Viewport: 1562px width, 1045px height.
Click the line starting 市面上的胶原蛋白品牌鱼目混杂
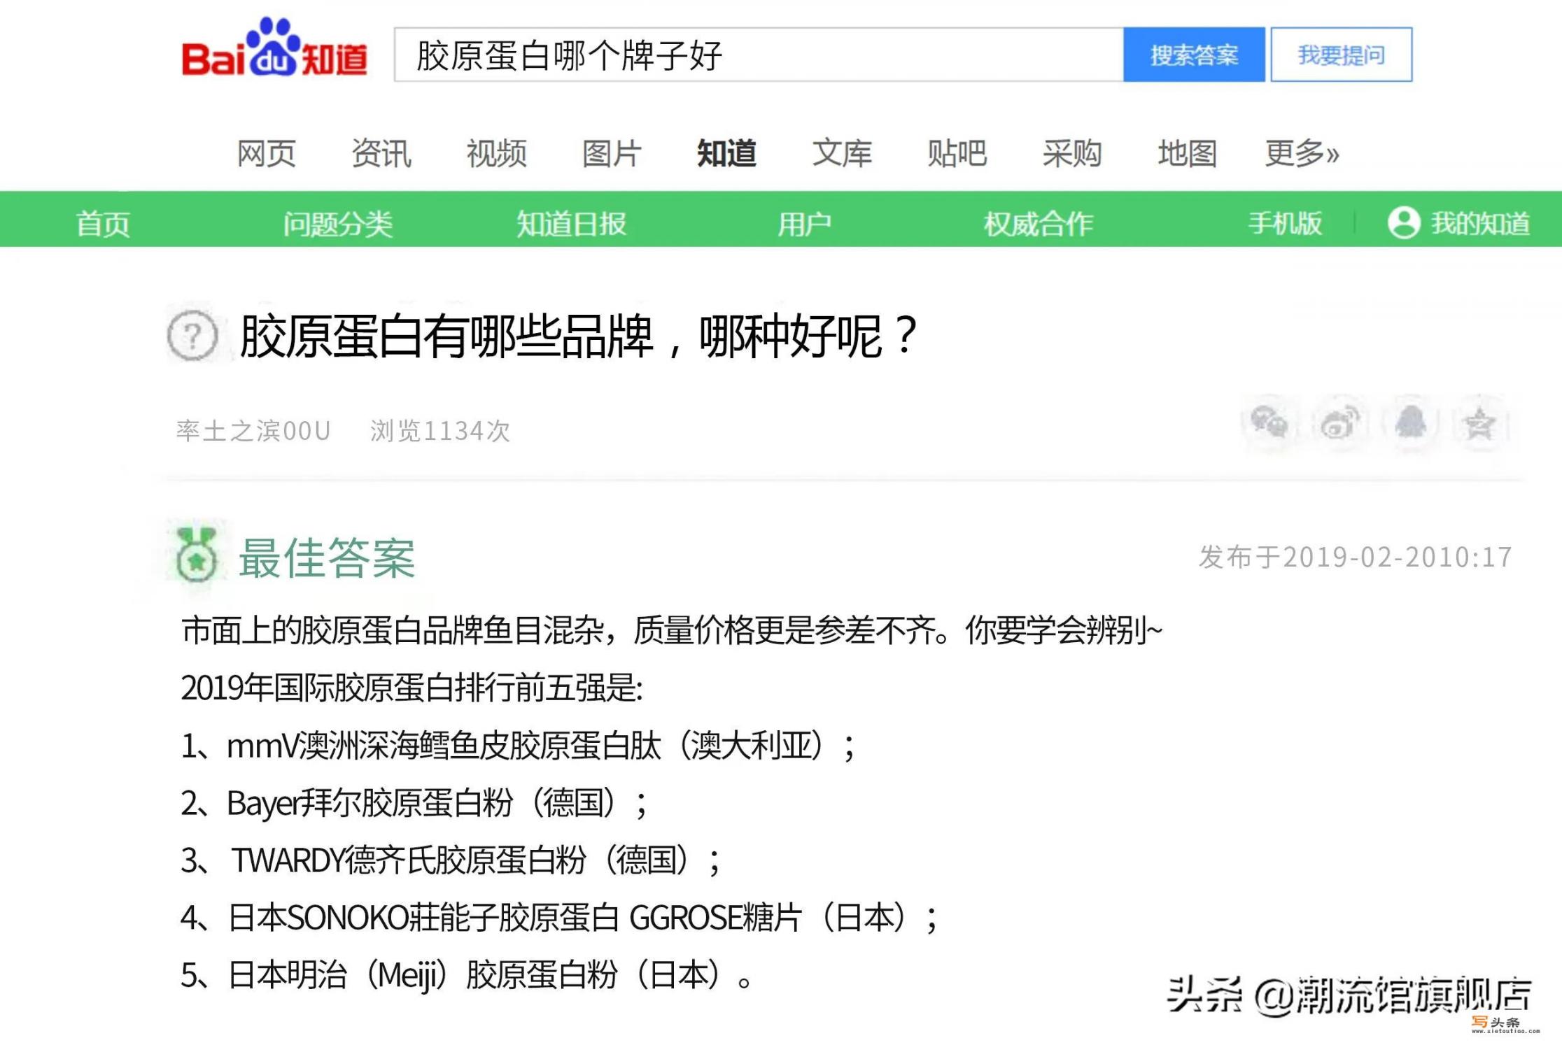point(672,630)
